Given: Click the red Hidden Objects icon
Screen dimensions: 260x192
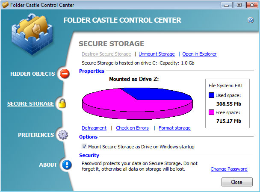Looking at the screenshot, I should coord(65,74).
